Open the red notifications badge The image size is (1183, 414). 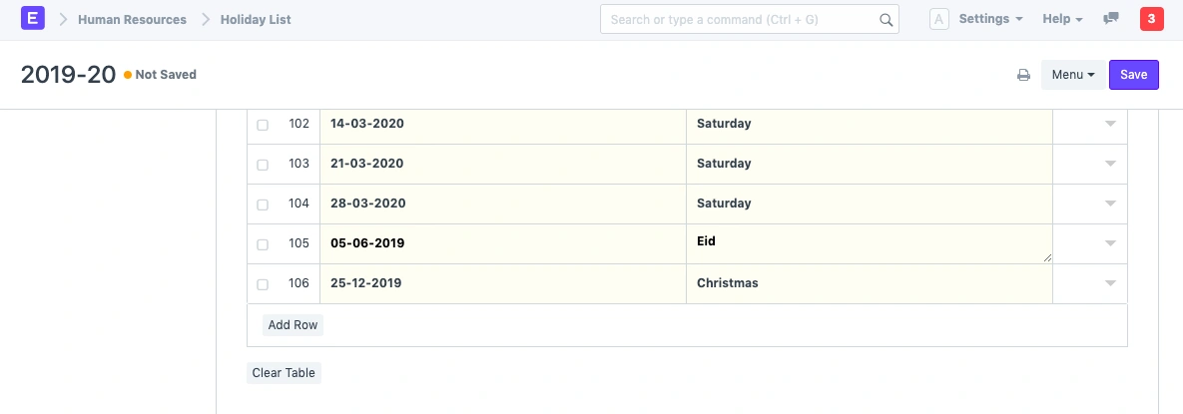tap(1151, 19)
